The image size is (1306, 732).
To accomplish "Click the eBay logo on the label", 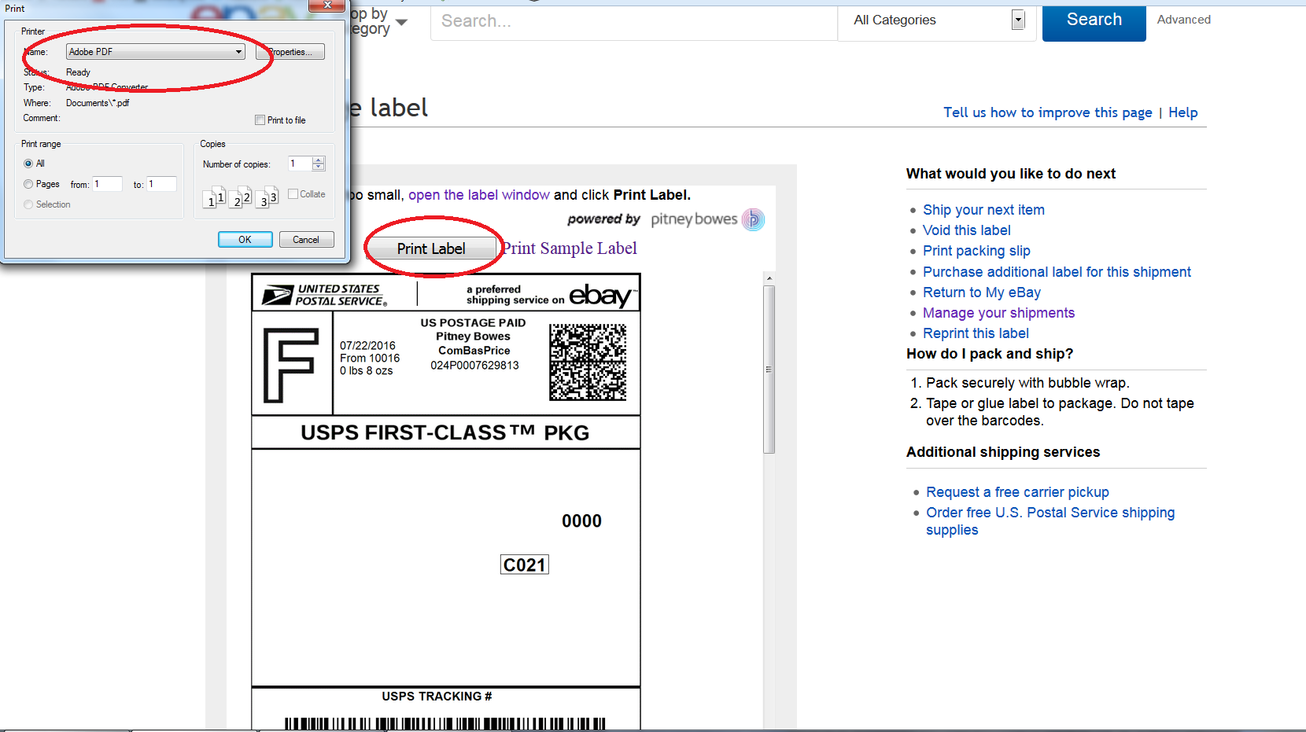I will [x=602, y=296].
